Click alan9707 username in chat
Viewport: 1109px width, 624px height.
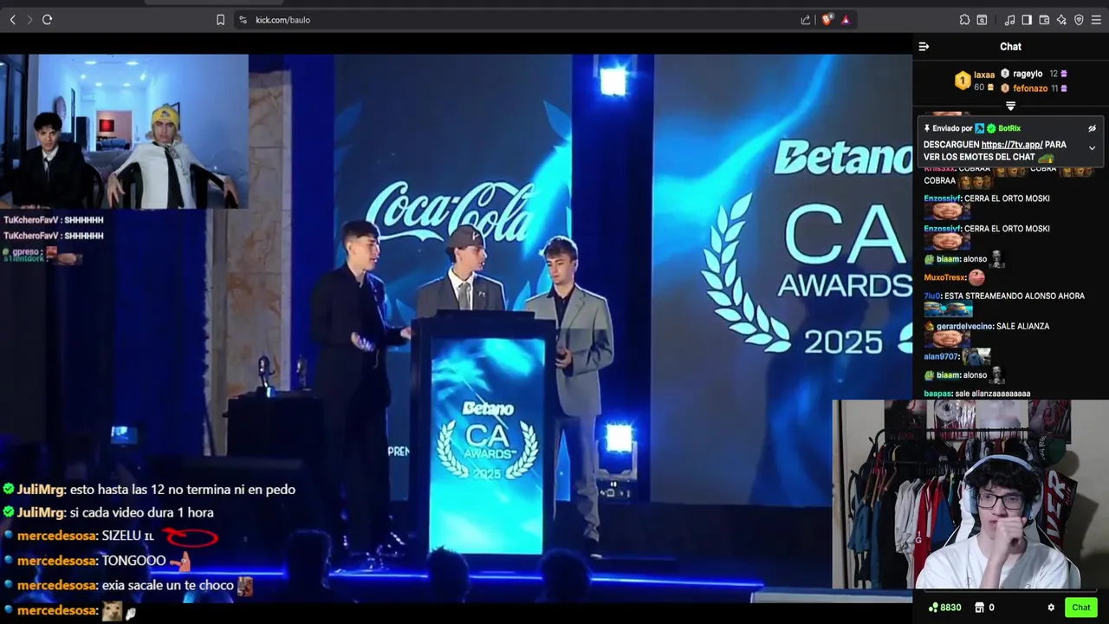(941, 356)
